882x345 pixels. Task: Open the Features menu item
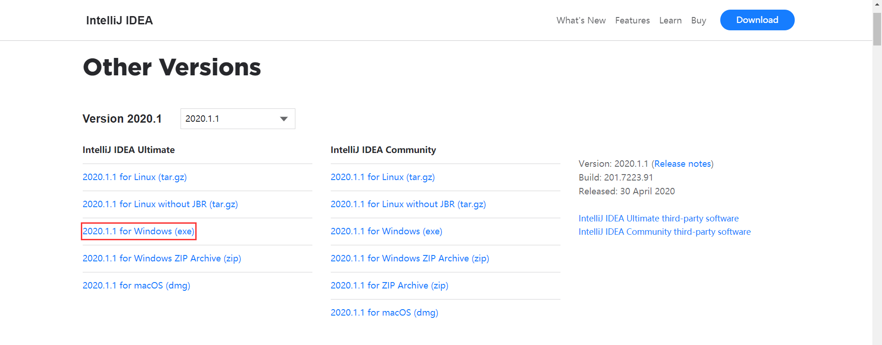pyautogui.click(x=632, y=20)
